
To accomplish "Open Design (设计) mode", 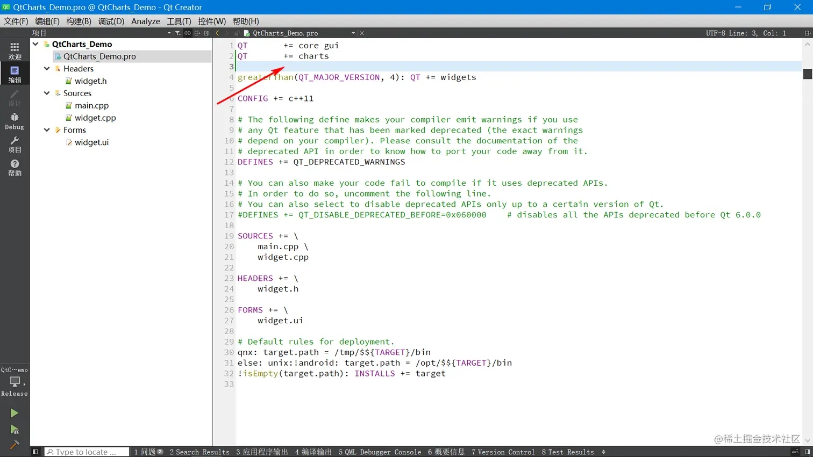I will (15, 98).
